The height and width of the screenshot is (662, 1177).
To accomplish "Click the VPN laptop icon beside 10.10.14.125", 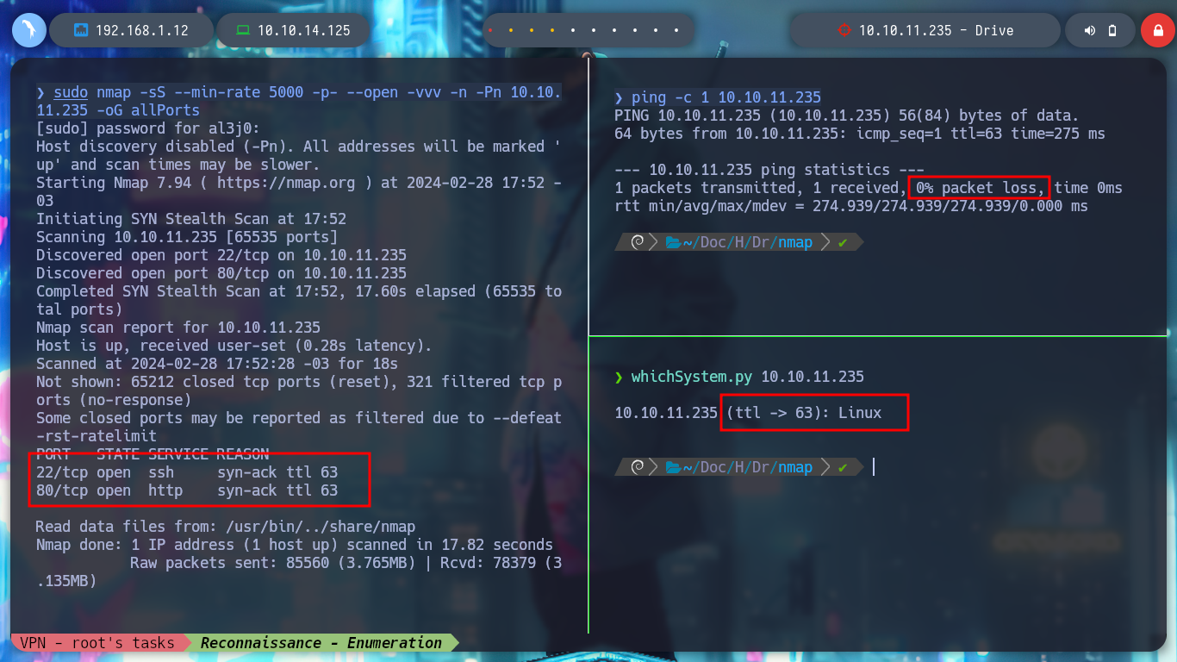I will click(243, 30).
